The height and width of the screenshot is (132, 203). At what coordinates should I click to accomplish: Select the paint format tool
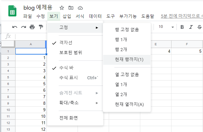pyautogui.click(x=41, y=27)
